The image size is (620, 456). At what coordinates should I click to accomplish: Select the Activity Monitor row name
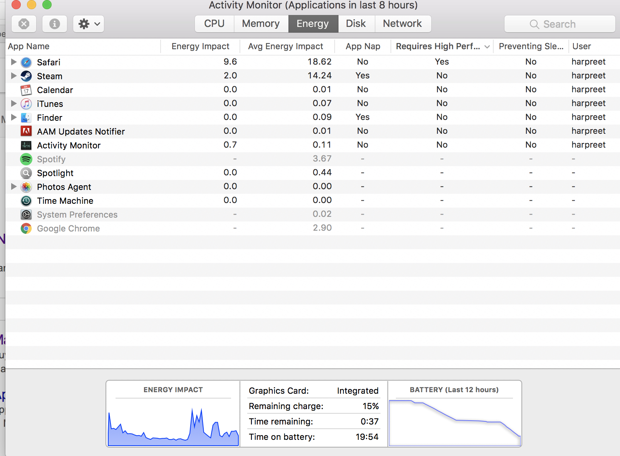[x=69, y=145]
